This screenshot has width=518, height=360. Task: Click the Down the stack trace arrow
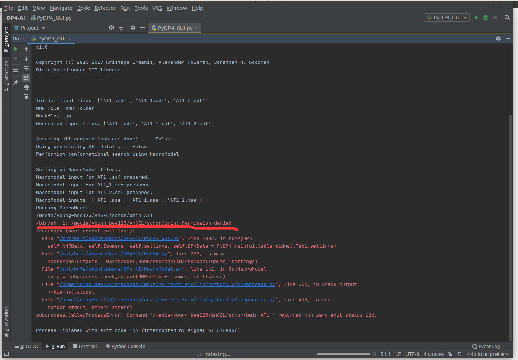(x=26, y=59)
